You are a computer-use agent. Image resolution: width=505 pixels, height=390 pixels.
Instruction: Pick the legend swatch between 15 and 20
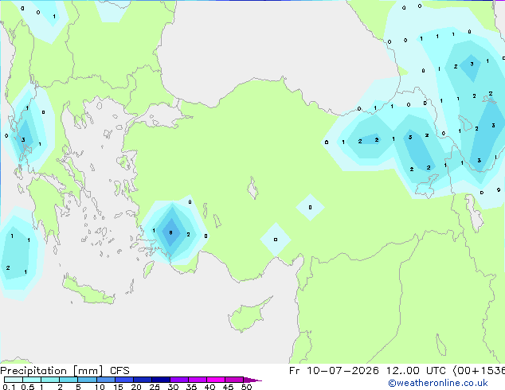click(x=123, y=380)
